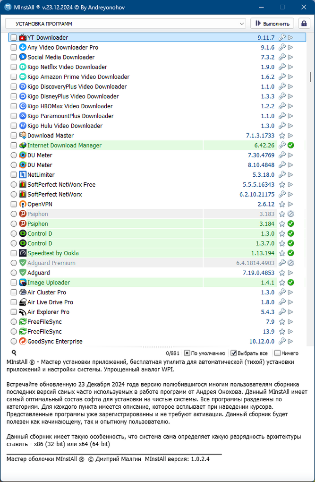Image resolution: width=315 pixels, height=482 pixels.
Task: Click the Image Uploader row name
Action: click(49, 283)
